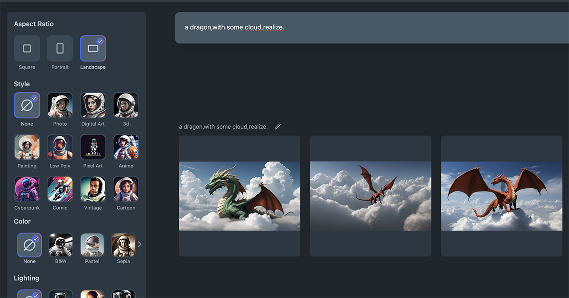The image size is (569, 298).
Task: Click in the prompt text field
Action: (372, 27)
